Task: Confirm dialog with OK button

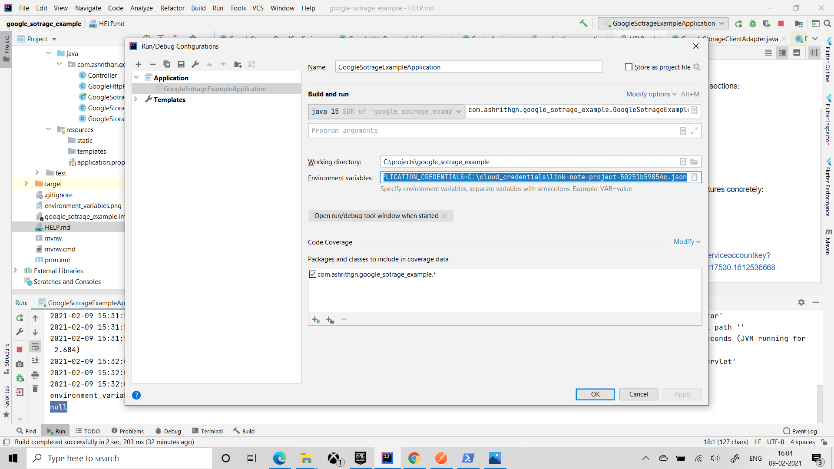Action: tap(595, 394)
